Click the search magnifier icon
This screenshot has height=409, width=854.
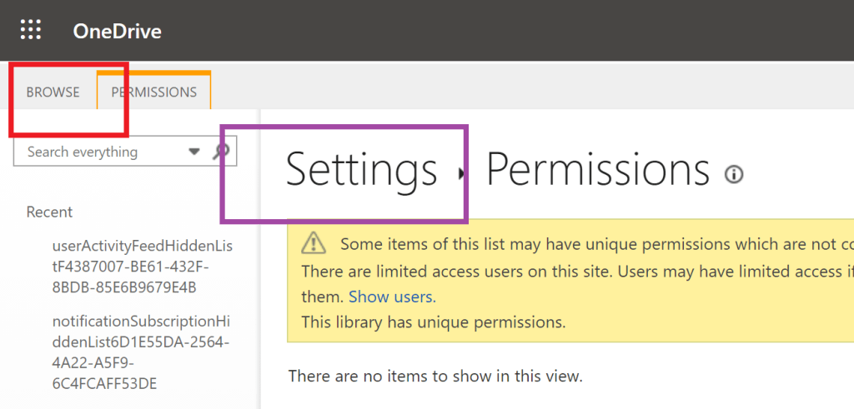pos(222,152)
